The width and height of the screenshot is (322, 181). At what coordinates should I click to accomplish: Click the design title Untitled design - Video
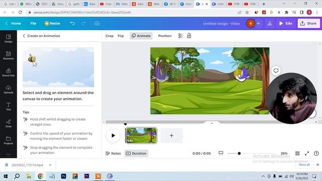(x=221, y=24)
